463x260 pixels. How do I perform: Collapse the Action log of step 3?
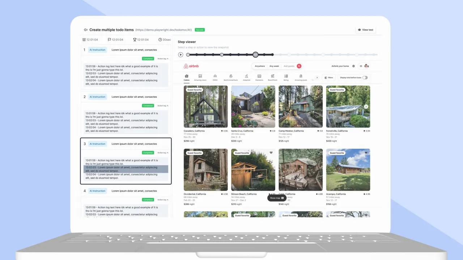click(x=163, y=153)
